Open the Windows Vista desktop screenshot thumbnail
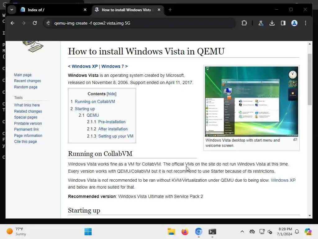This screenshot has width=318, height=239. coord(252,101)
